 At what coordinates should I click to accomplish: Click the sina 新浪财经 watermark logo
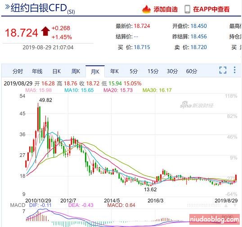pyautogui.click(x=197, y=105)
